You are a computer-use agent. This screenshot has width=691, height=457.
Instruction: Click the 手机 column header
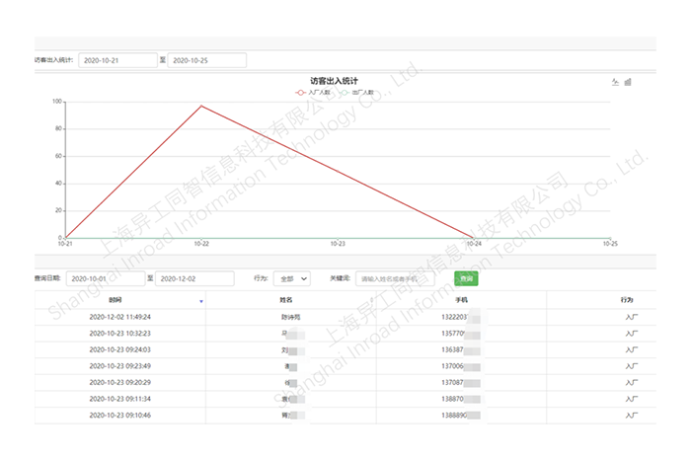pos(462,300)
